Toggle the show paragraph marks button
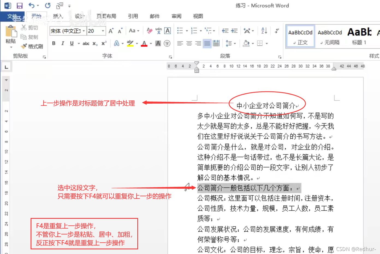This screenshot has height=254, width=380. (277, 31)
